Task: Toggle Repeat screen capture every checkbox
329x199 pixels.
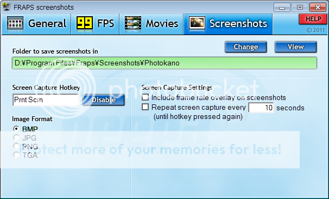Action: point(145,107)
